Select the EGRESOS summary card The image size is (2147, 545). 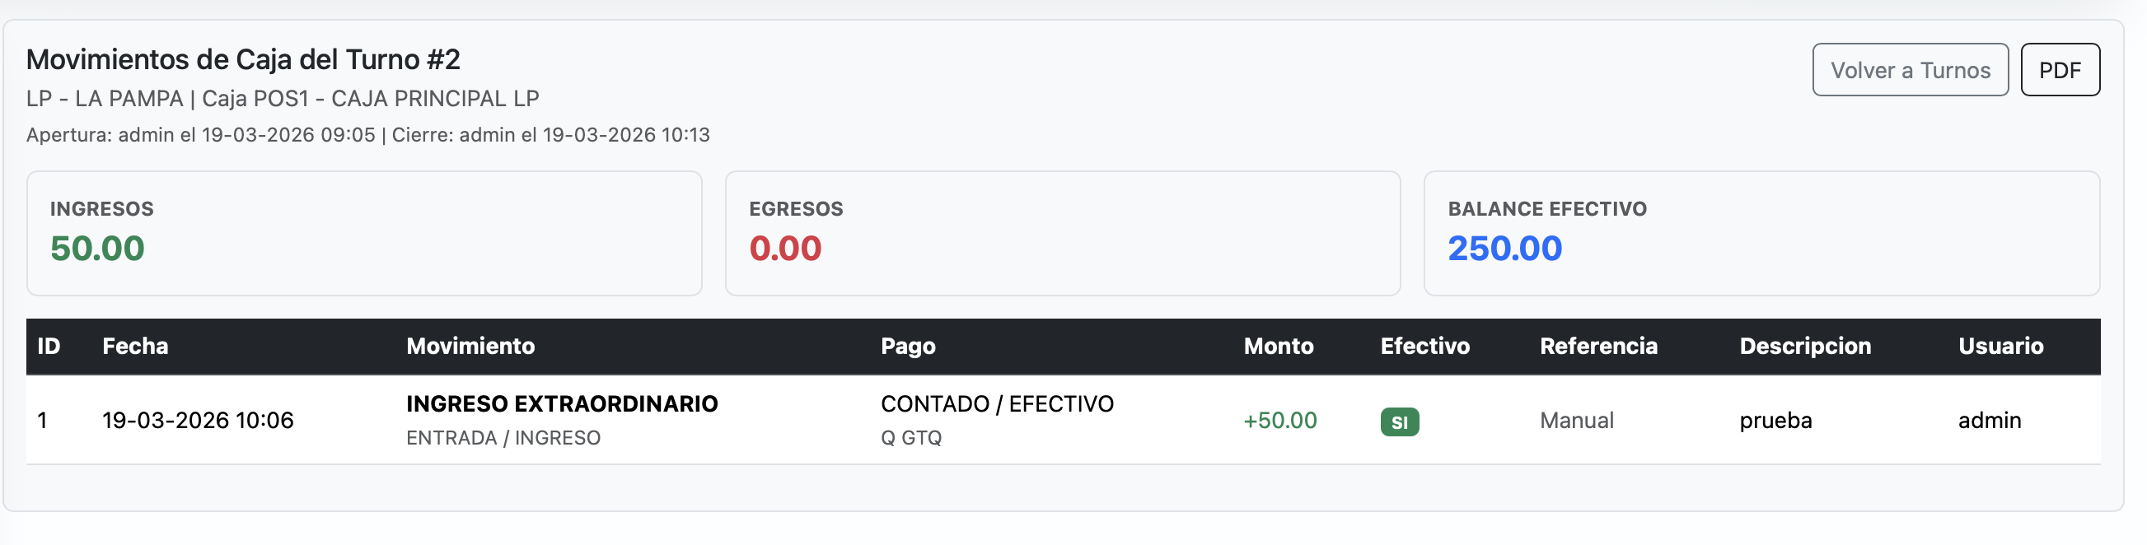tap(1063, 231)
